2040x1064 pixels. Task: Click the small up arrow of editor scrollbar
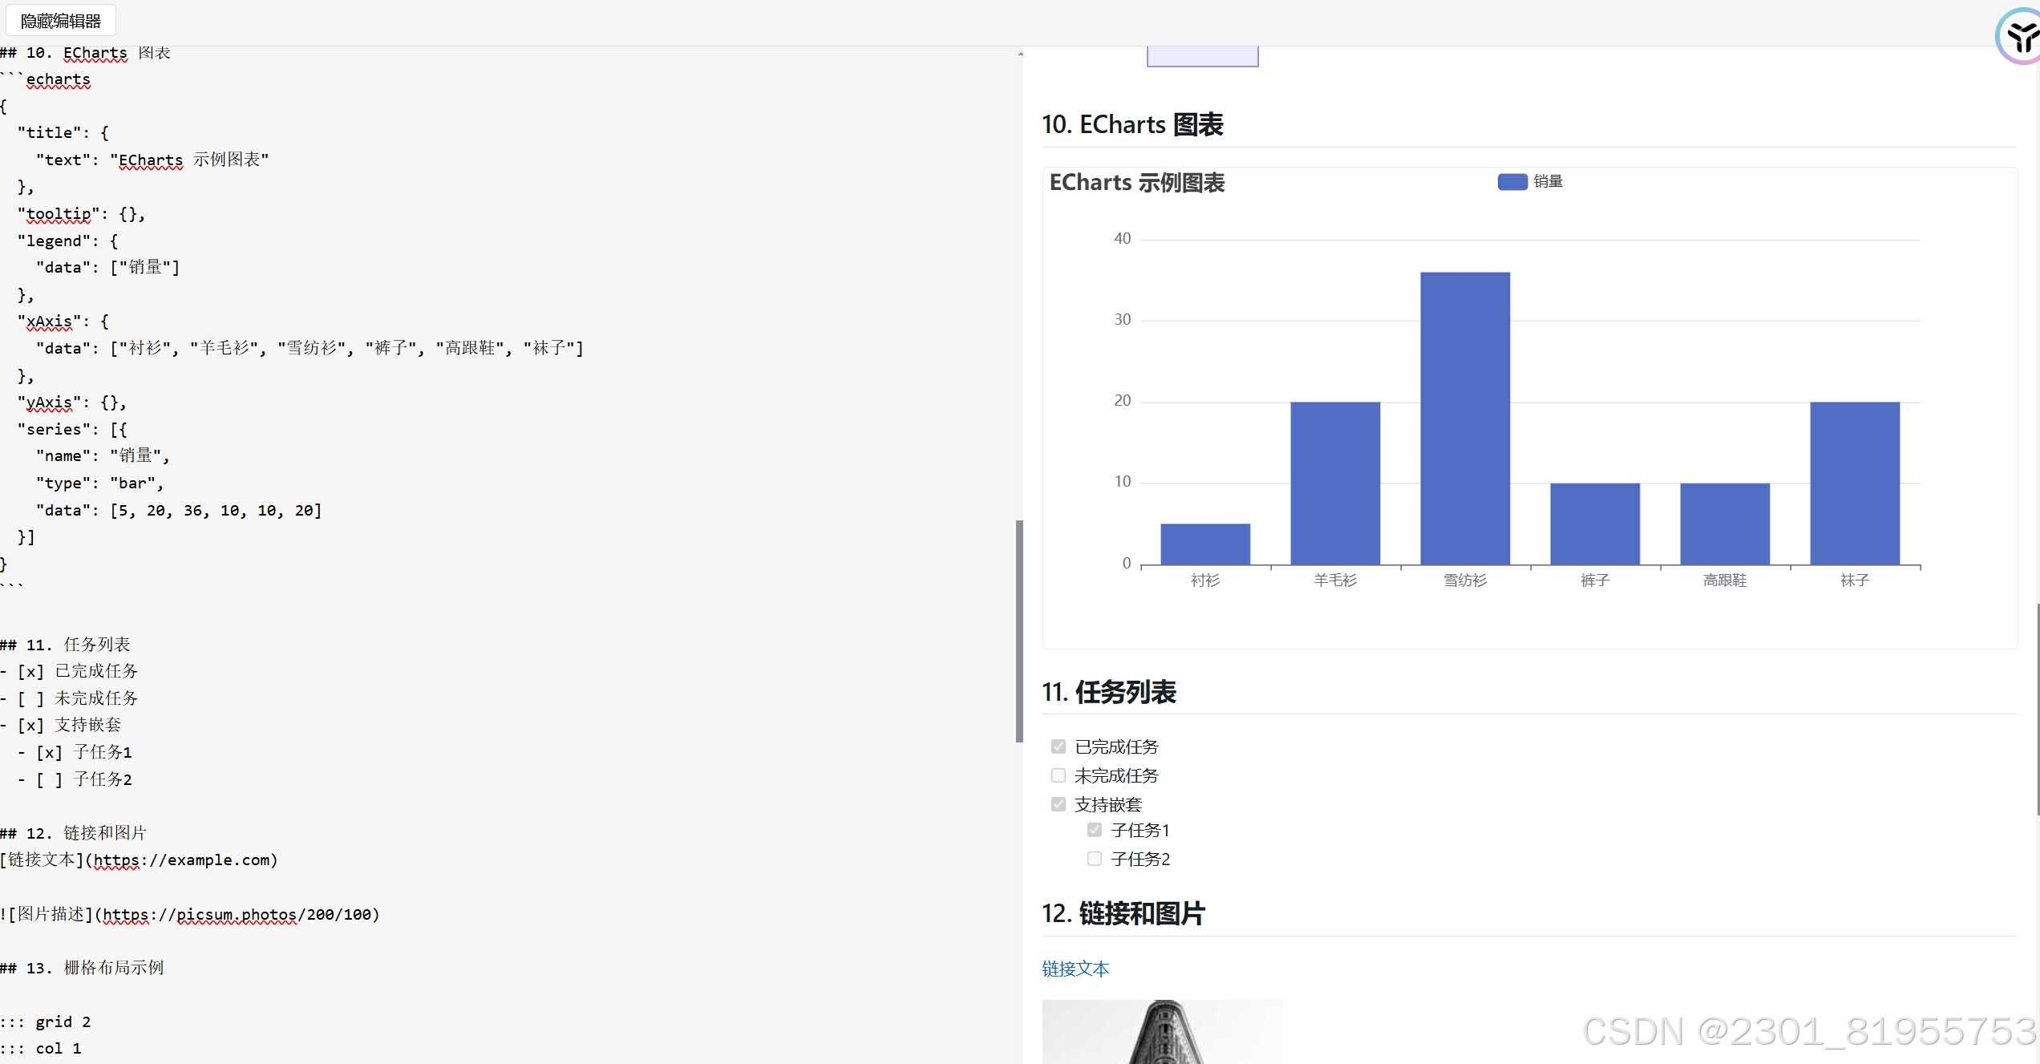pyautogui.click(x=1020, y=54)
